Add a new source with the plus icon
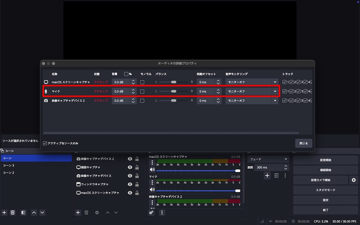Image resolution: width=360 pixels, height=225 pixels. pyautogui.click(x=78, y=212)
